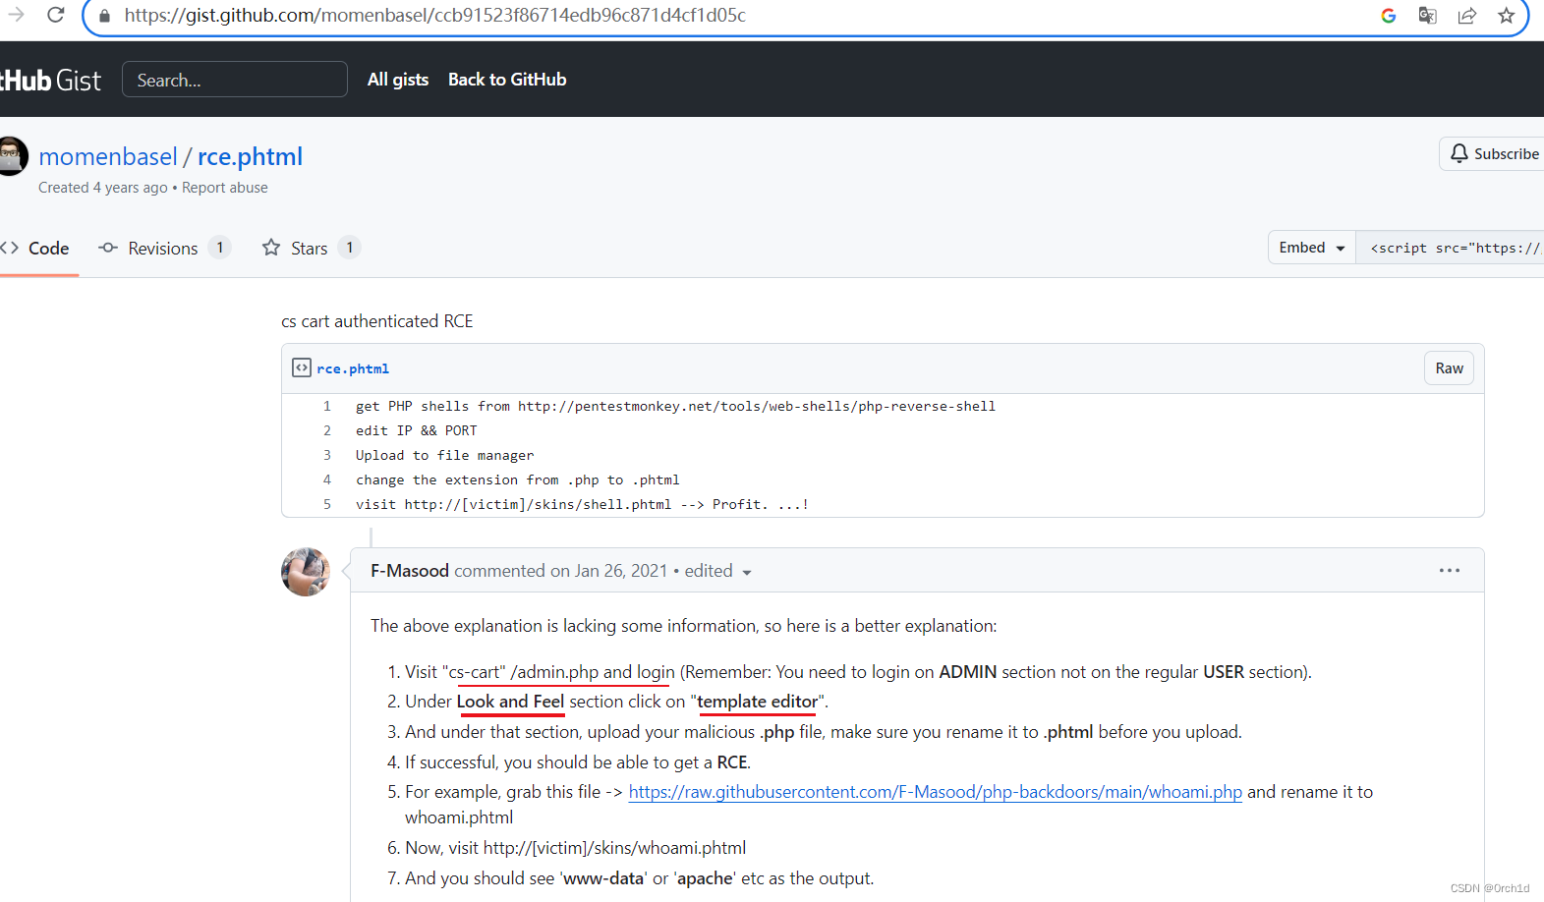Screen dimensions: 1544x902
Task: Subscribe to this gist with bell button
Action: coord(1492,154)
